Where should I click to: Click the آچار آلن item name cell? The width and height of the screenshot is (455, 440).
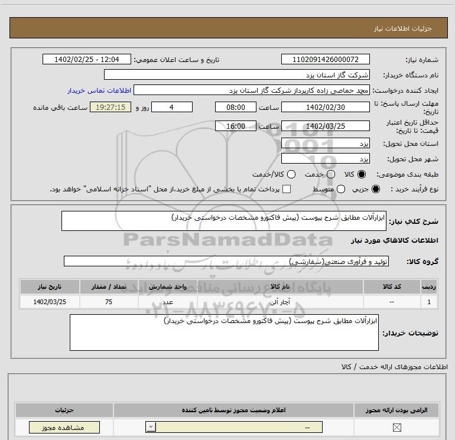click(x=280, y=302)
